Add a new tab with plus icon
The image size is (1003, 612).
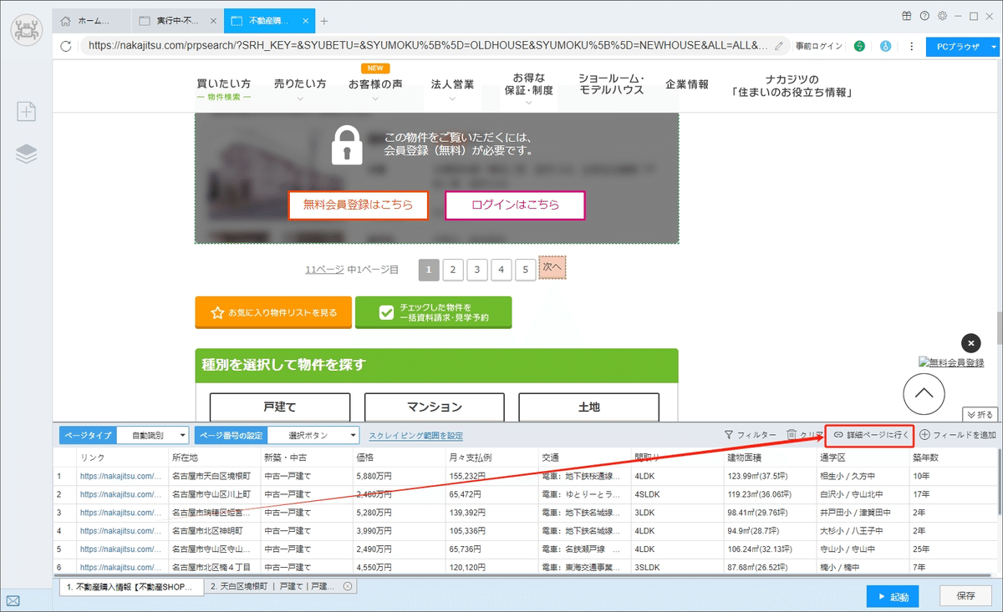tap(324, 21)
